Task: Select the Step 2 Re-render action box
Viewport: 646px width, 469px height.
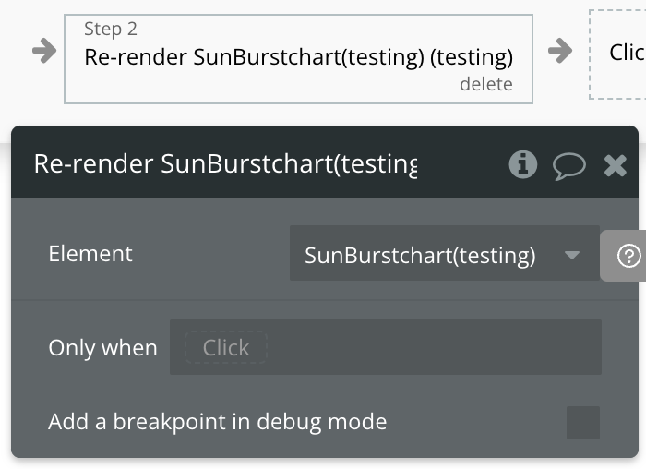Action: [x=297, y=57]
